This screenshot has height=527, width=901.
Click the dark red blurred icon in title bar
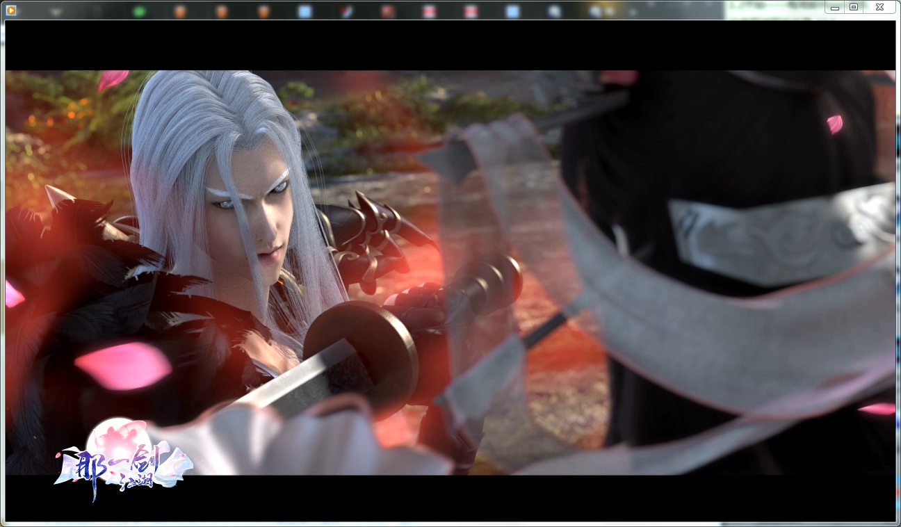[388, 12]
